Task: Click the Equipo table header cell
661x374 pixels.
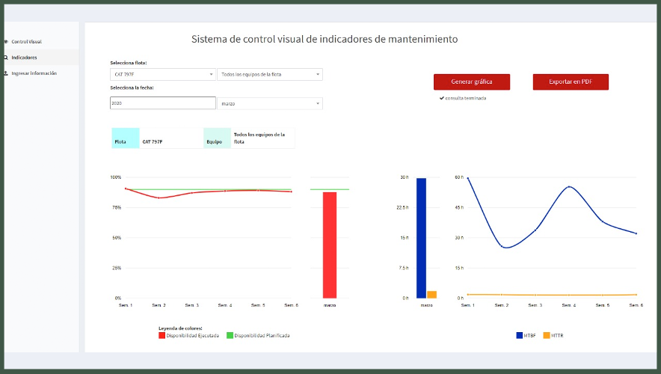Action: click(x=217, y=138)
